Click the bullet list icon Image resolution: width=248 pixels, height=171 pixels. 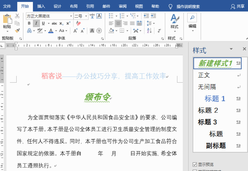[x=111, y=16]
